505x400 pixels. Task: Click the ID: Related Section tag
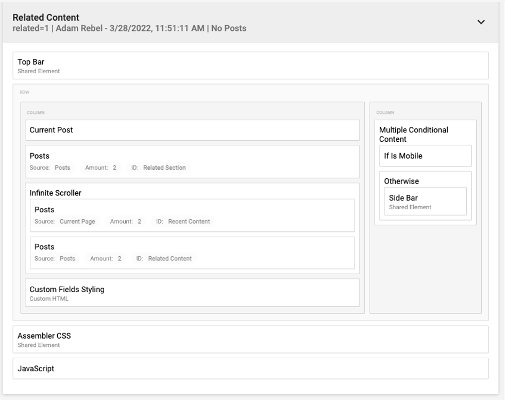tap(159, 168)
